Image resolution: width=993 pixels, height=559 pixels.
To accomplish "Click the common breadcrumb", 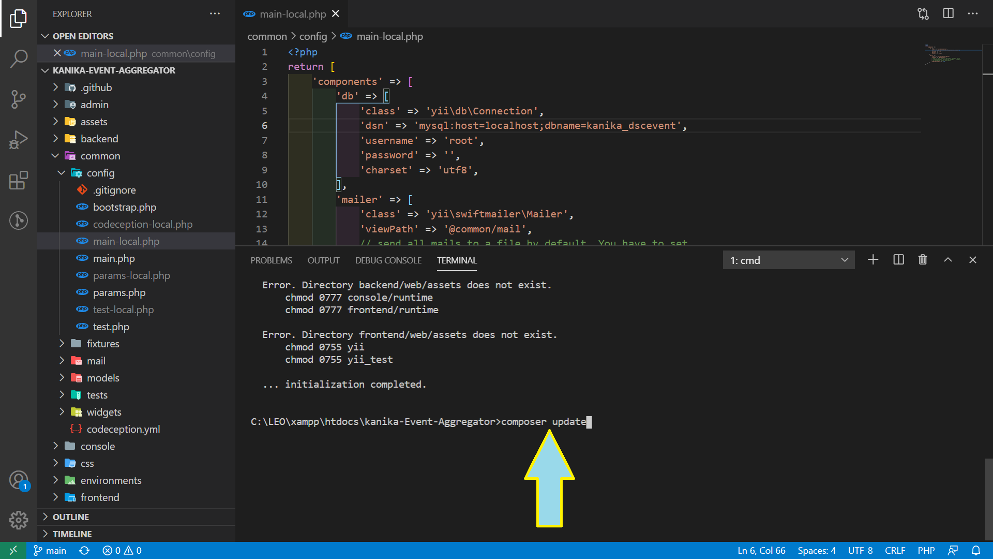I will (267, 36).
